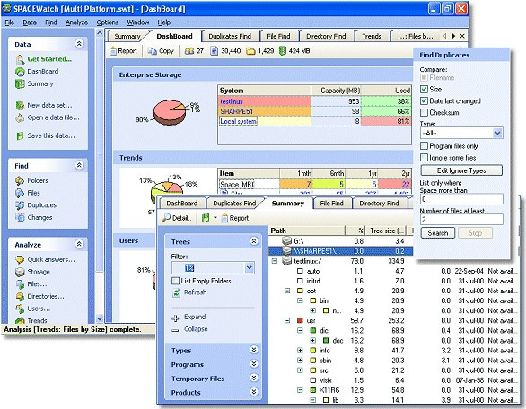Click the Files... icon in Analyze panel
The image size is (526, 409).
20,284
